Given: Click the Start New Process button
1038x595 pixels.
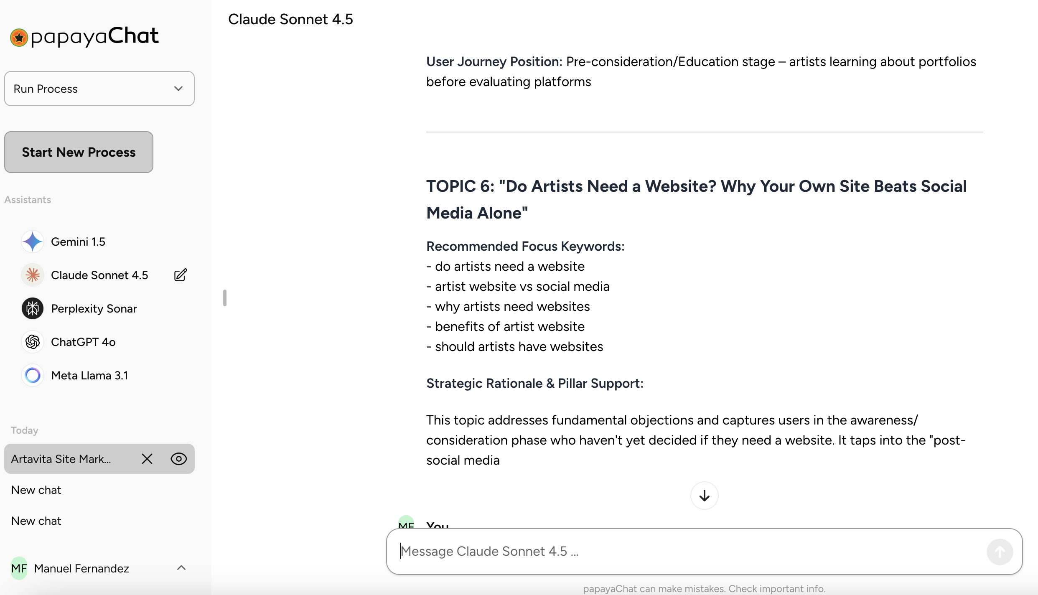Looking at the screenshot, I should point(79,152).
